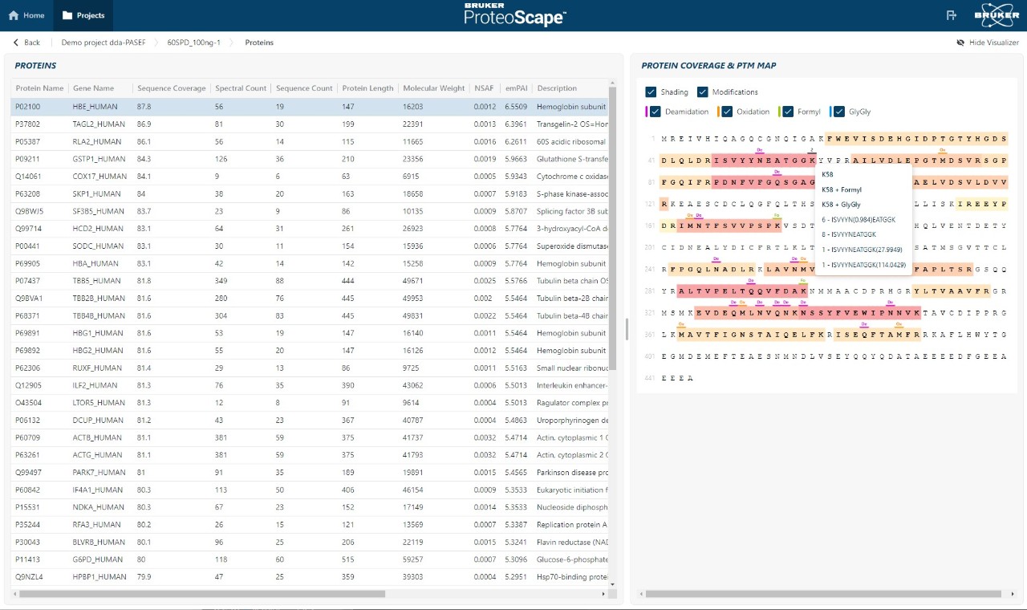The height and width of the screenshot is (610, 1027).
Task: Click NDKA_HUMAN gene name cell
Action: pos(98,507)
